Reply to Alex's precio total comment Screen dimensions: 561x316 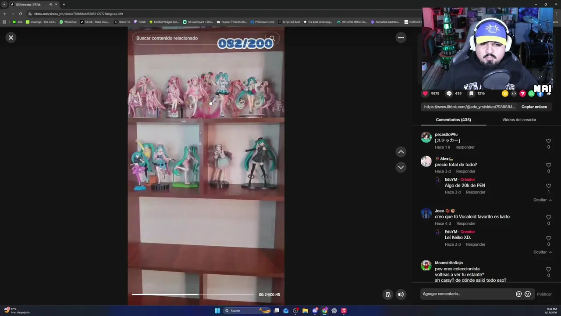pyautogui.click(x=465, y=172)
